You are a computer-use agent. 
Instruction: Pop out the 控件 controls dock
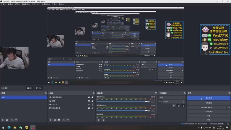click(229, 93)
